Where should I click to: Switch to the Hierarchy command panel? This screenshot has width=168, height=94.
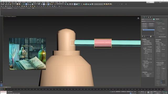click(x=146, y=17)
